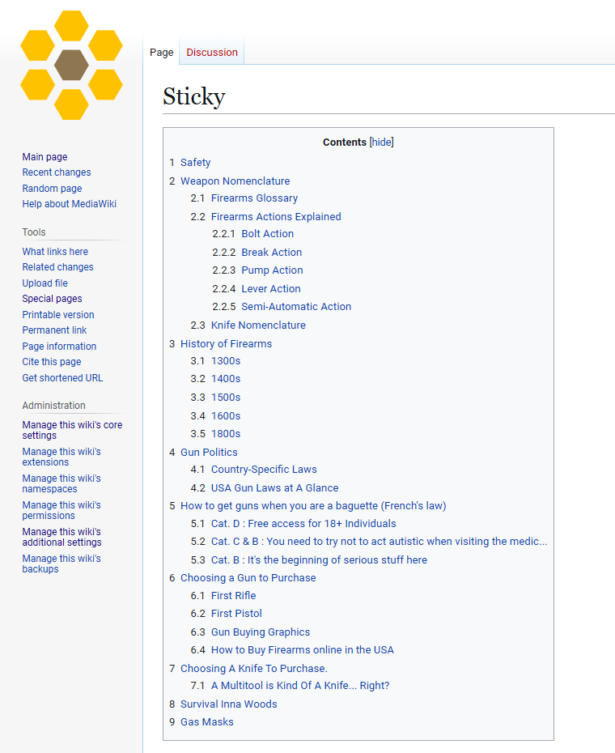615x753 pixels.
Task: Open Special pages
Action: pos(52,299)
